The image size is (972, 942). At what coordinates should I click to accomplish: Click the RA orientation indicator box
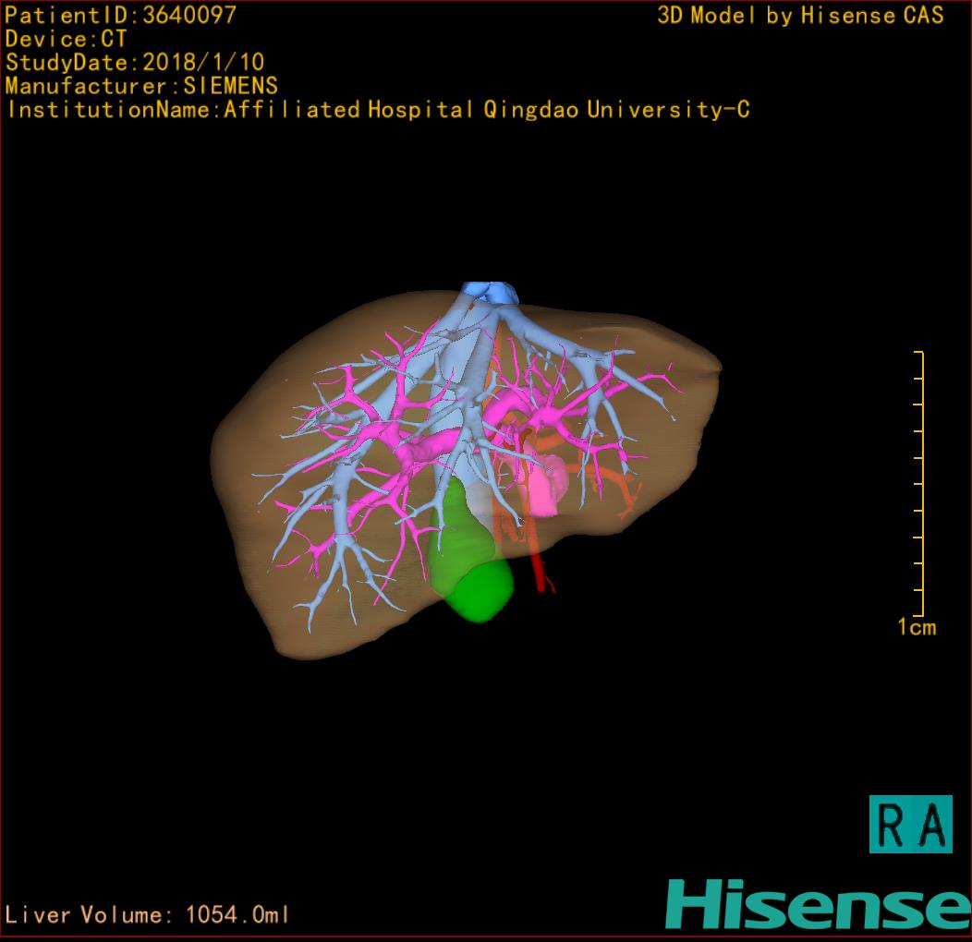(910, 824)
